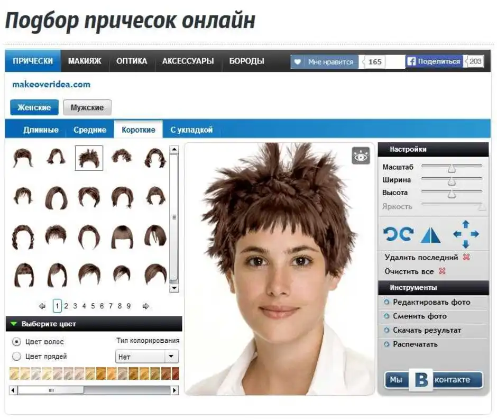Click Распечатать
Image resolution: width=497 pixels, height=420 pixels.
pyautogui.click(x=415, y=344)
